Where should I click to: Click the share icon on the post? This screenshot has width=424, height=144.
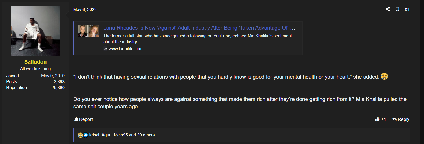[388, 9]
